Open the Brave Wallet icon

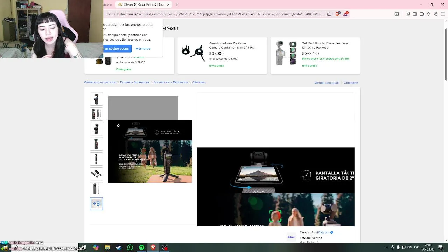pos(422,14)
